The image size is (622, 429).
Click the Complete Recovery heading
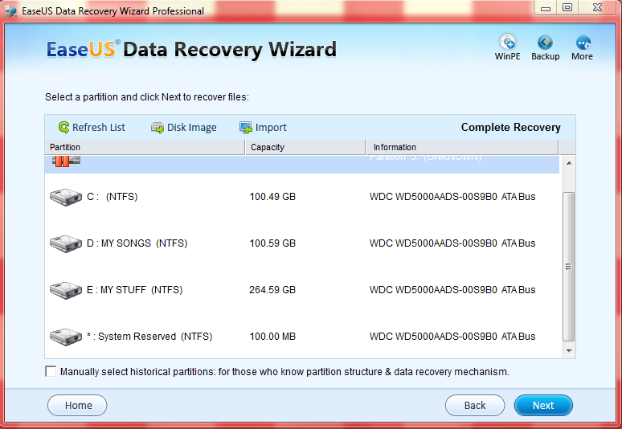click(511, 127)
